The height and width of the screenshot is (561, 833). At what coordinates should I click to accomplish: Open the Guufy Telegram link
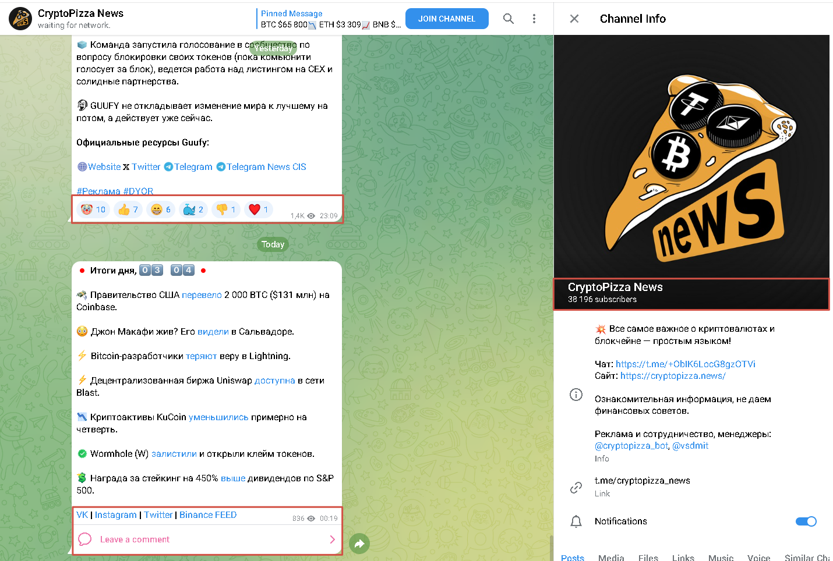coord(193,166)
